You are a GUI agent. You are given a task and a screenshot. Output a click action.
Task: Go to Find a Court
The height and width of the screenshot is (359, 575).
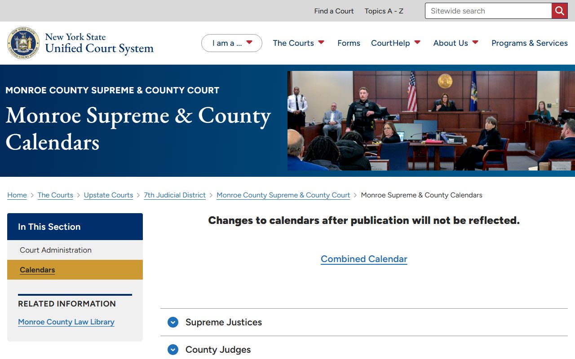pyautogui.click(x=334, y=11)
